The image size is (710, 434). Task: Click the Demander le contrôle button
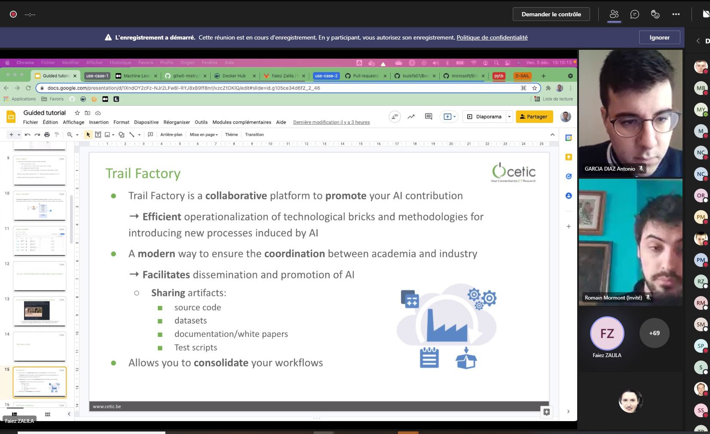551,14
